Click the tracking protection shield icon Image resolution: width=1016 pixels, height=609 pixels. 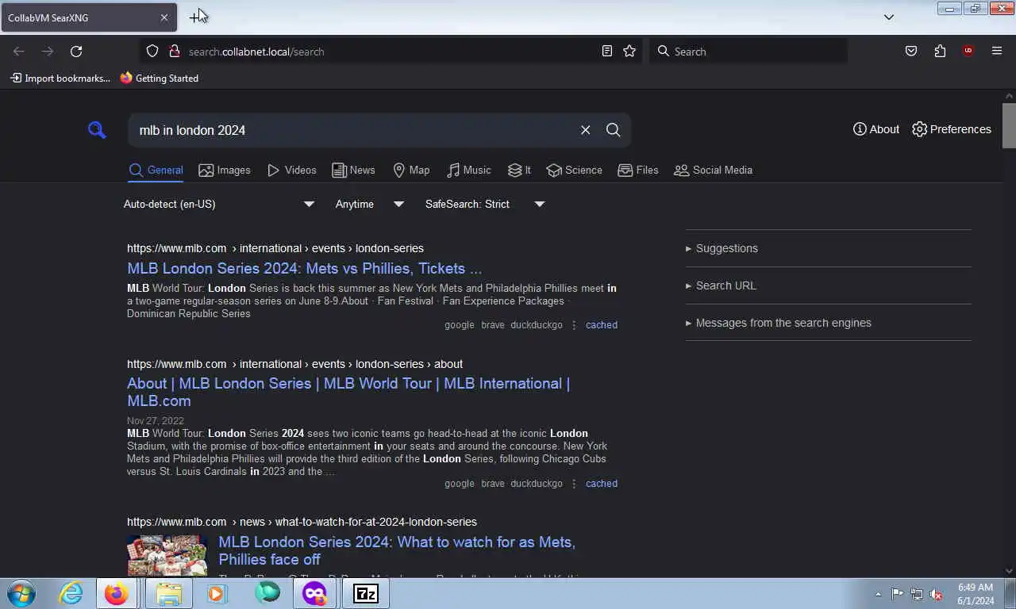pos(152,52)
